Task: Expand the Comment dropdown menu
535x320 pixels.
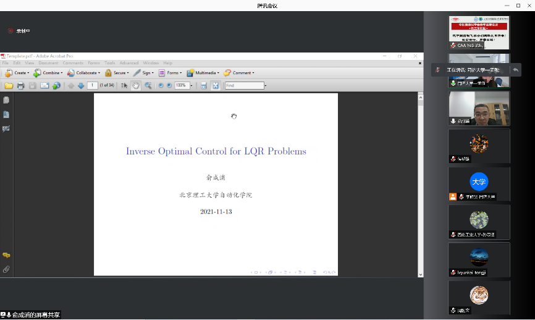Action: point(238,73)
